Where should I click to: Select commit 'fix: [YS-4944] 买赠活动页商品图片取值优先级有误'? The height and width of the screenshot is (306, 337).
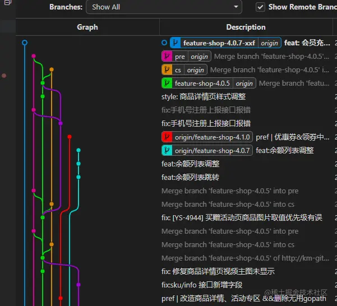[242, 218]
